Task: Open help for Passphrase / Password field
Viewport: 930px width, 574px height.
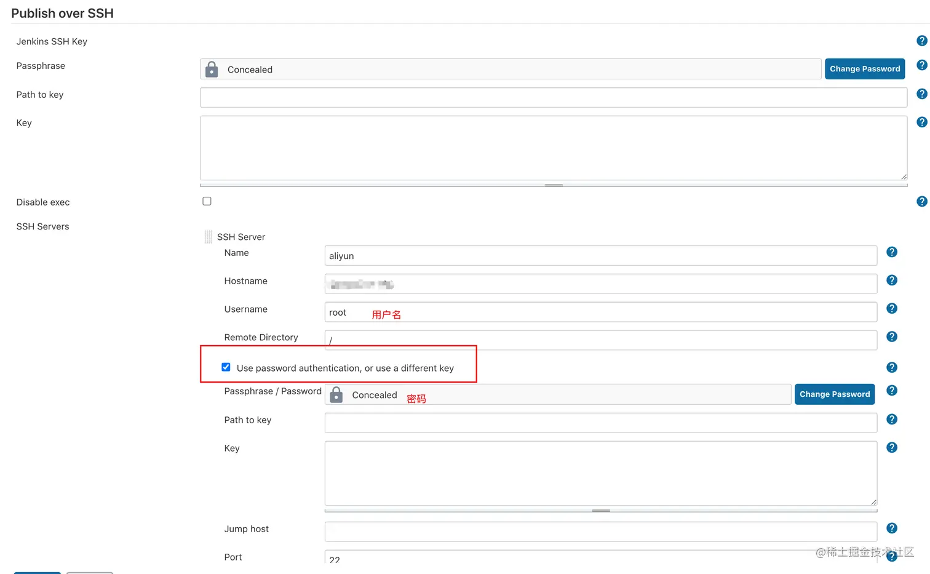Action: (x=892, y=390)
